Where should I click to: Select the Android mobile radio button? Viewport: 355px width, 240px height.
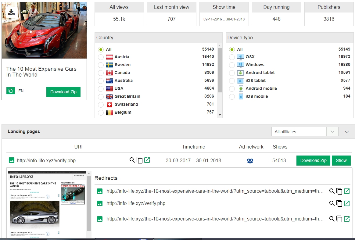pyautogui.click(x=232, y=89)
